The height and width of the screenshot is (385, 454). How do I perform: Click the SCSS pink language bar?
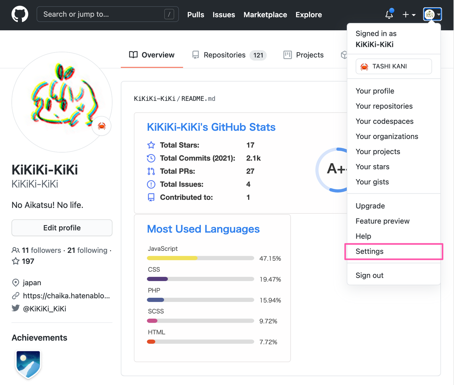point(152,321)
